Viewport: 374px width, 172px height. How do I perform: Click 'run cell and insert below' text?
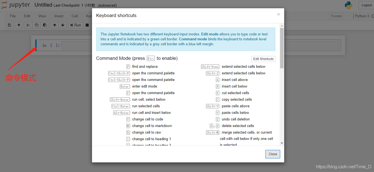click(151, 112)
